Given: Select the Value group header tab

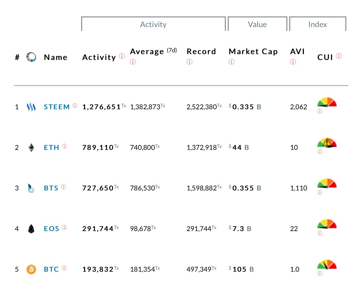Looking at the screenshot, I should (x=257, y=24).
